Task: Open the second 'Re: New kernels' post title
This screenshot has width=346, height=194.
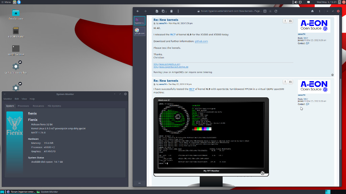Action: click(x=166, y=81)
